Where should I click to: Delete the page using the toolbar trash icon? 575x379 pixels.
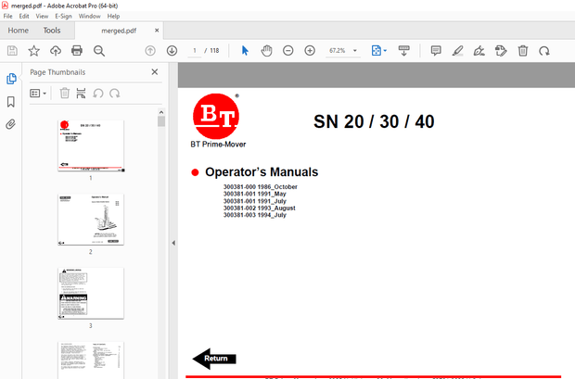coord(523,51)
